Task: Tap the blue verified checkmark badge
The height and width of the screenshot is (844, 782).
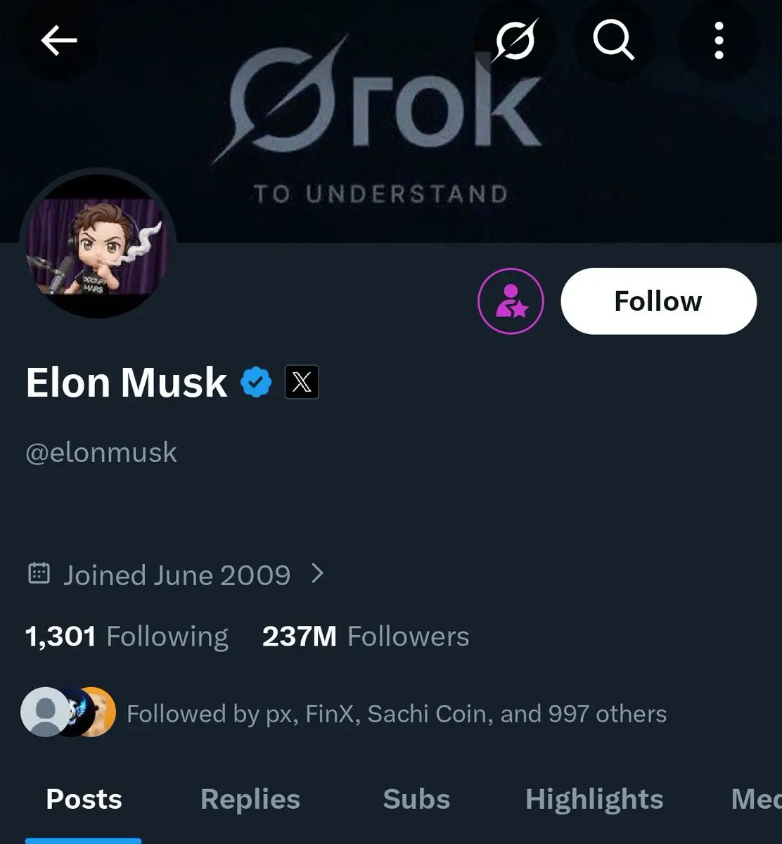Action: click(x=256, y=383)
